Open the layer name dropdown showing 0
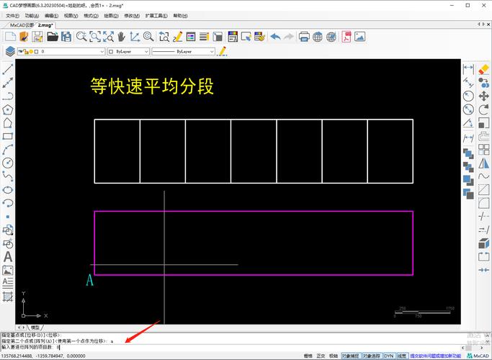 72,52
